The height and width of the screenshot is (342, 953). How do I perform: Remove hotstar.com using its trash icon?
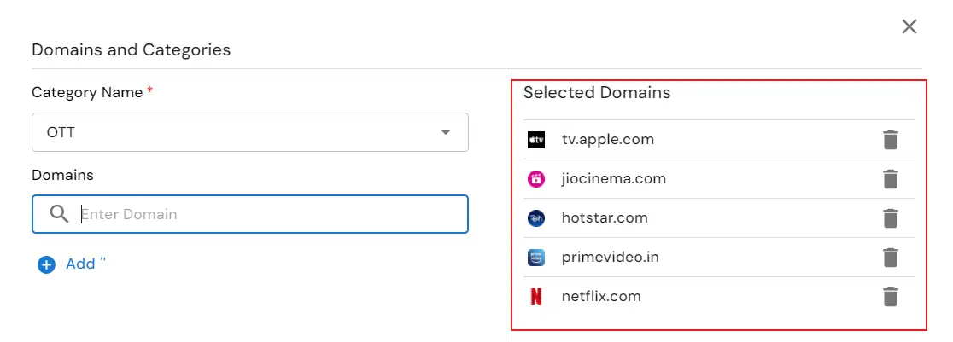tap(891, 218)
